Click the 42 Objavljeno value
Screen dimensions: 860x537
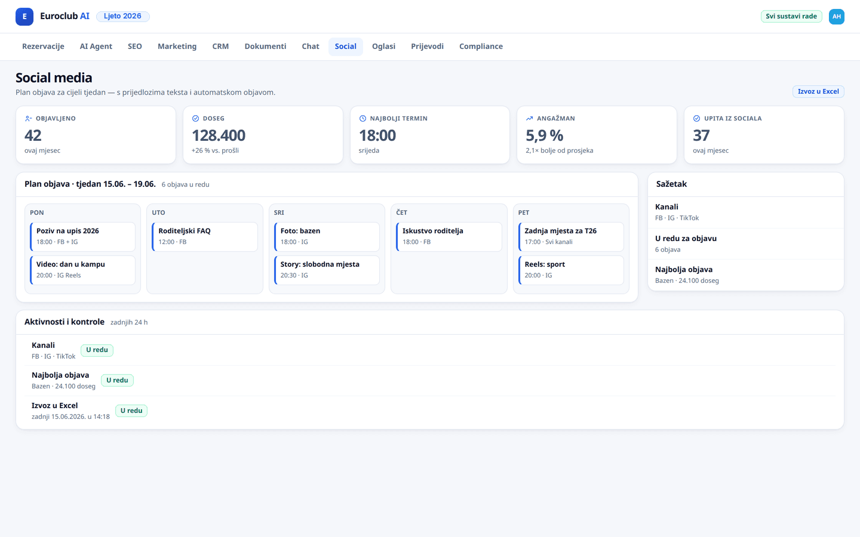pyautogui.click(x=33, y=135)
